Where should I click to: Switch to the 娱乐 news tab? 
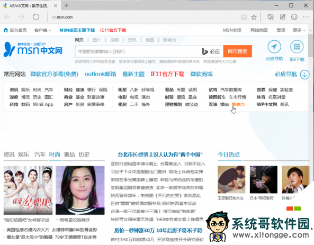click(x=24, y=155)
